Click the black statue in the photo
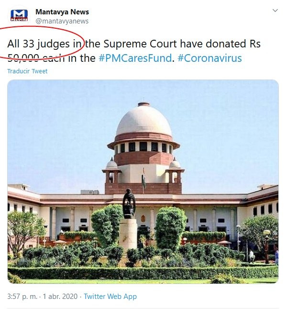 click(129, 204)
